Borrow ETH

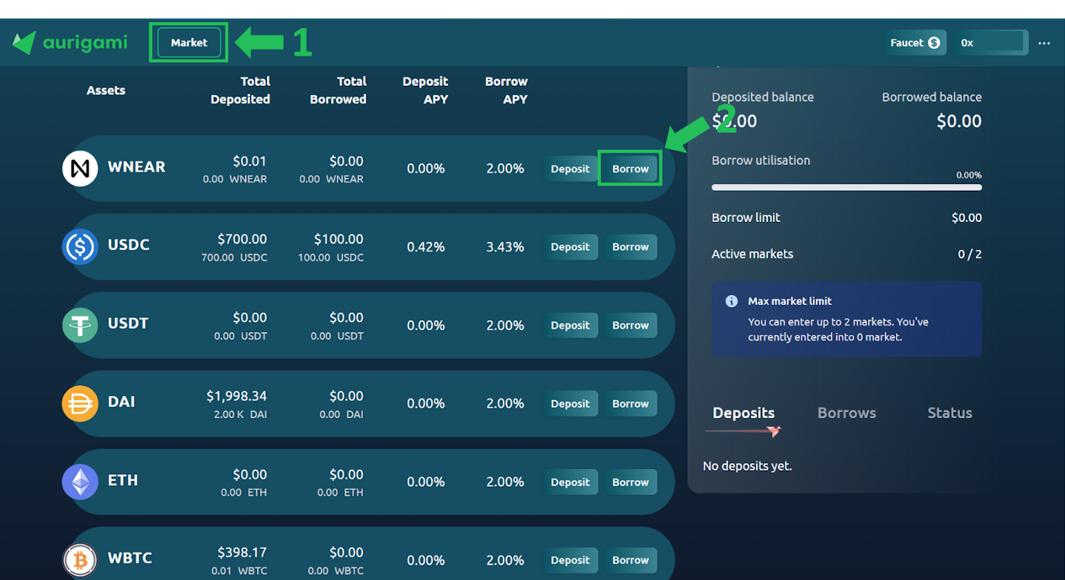(630, 482)
